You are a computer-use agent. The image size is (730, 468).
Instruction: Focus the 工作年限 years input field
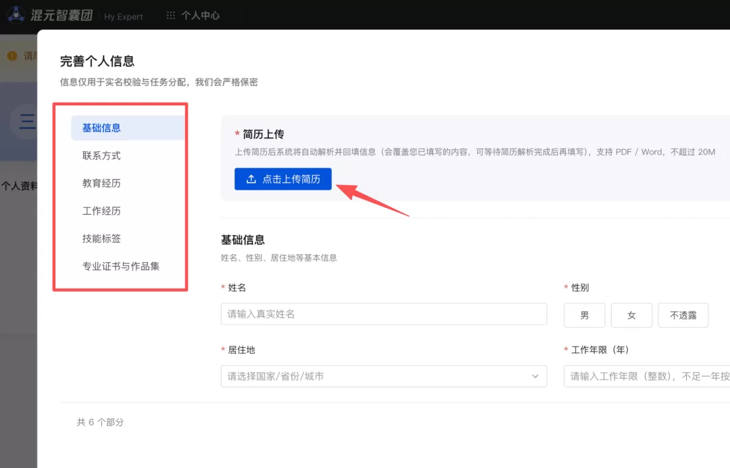pyautogui.click(x=647, y=376)
